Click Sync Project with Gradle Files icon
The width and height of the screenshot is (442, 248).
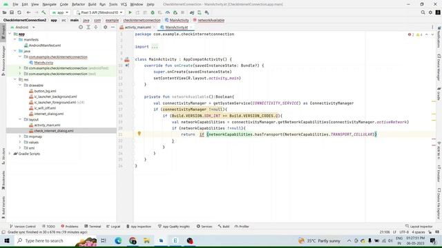coord(192,12)
